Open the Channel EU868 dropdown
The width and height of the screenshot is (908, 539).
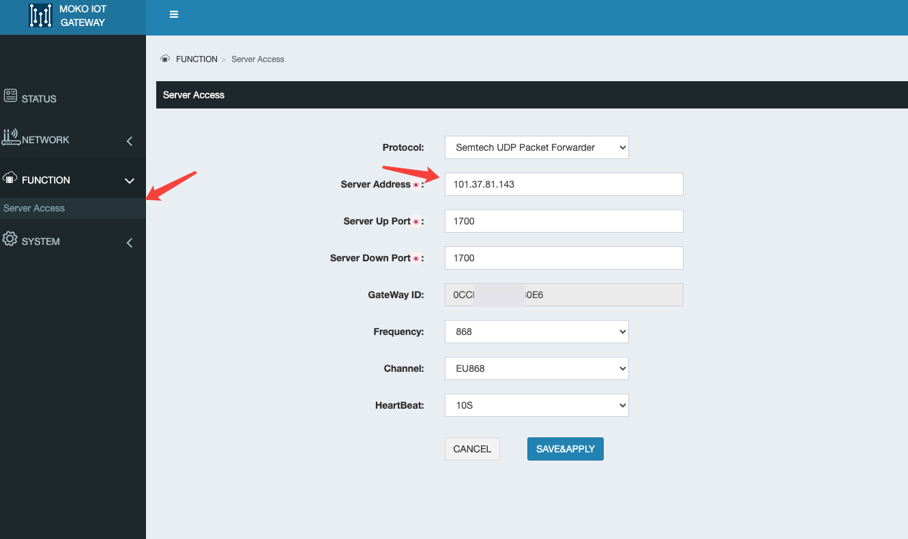[x=537, y=368]
